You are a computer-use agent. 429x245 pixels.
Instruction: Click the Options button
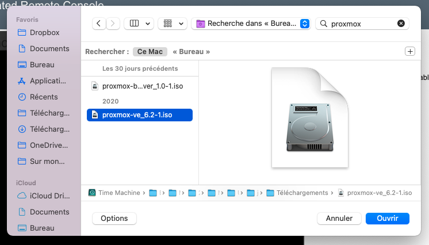(114, 219)
